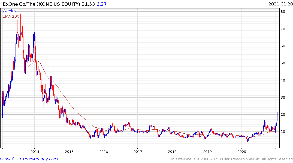Click the 'Weekly' timeframe label
The height and width of the screenshot is (163, 293).
click(x=9, y=11)
